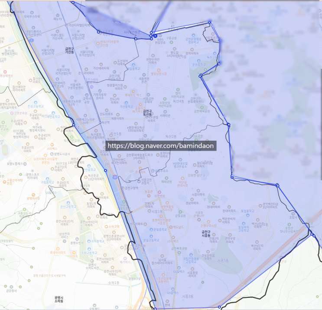
Task: Select the 호텔노블레스 hotel icon
Action: coord(25,164)
